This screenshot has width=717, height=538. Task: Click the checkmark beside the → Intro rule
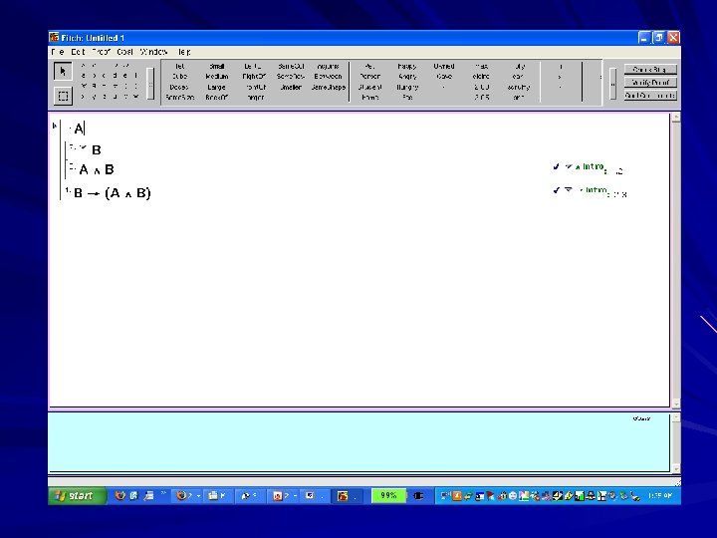point(556,190)
